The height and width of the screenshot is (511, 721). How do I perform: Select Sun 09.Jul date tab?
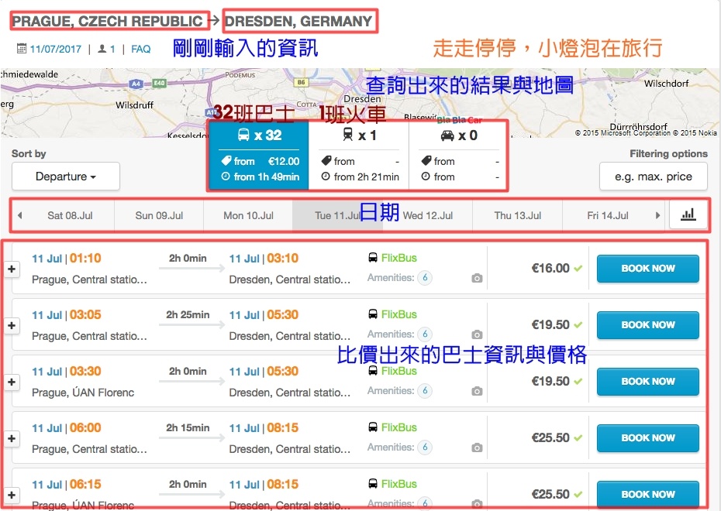(x=159, y=215)
